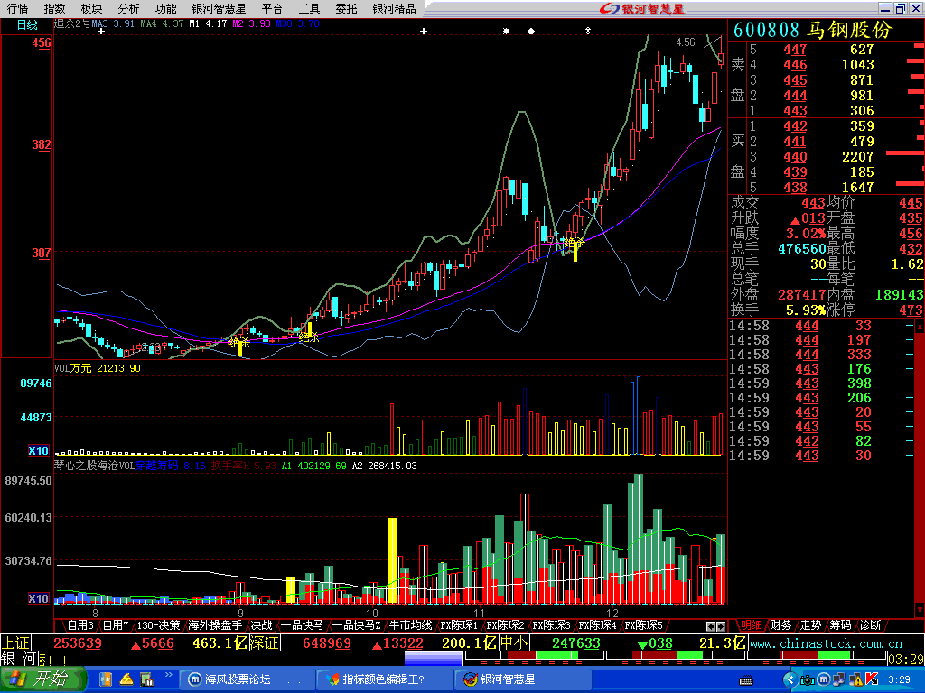Switch to the 一品快马 tab

click(302, 625)
